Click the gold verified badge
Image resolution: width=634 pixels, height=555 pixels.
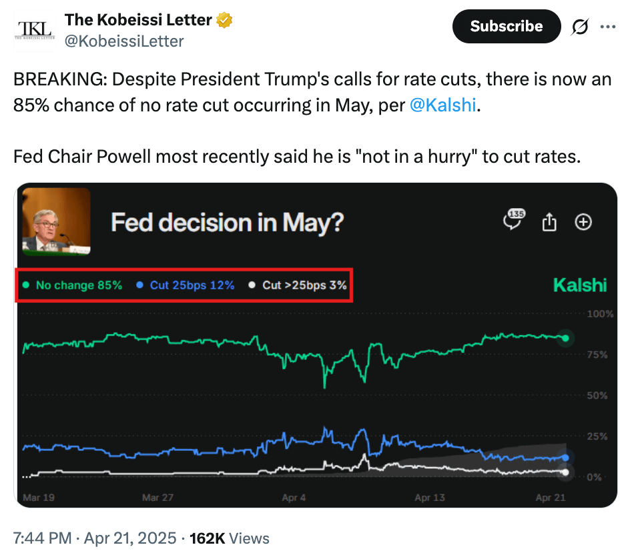click(226, 21)
